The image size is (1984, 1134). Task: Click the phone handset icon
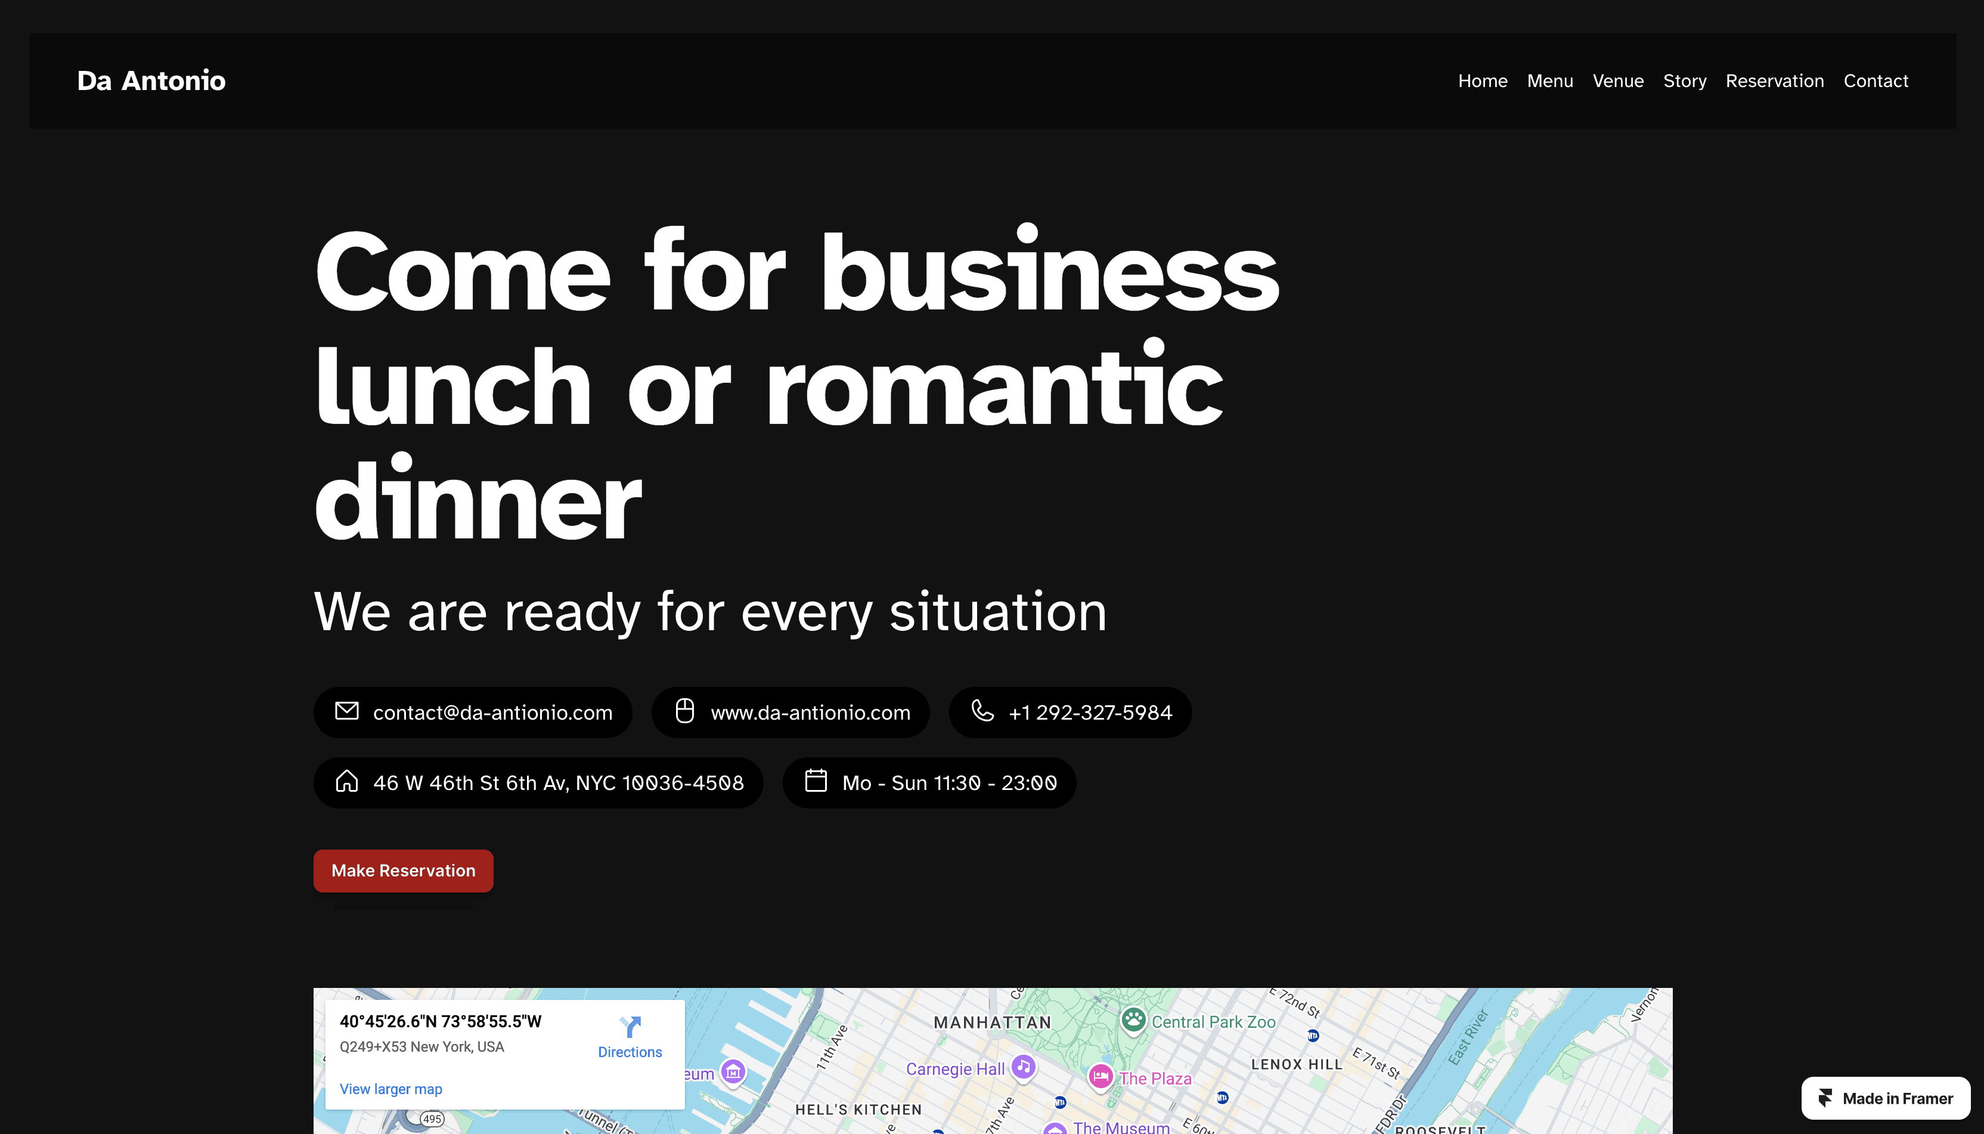pyautogui.click(x=982, y=711)
